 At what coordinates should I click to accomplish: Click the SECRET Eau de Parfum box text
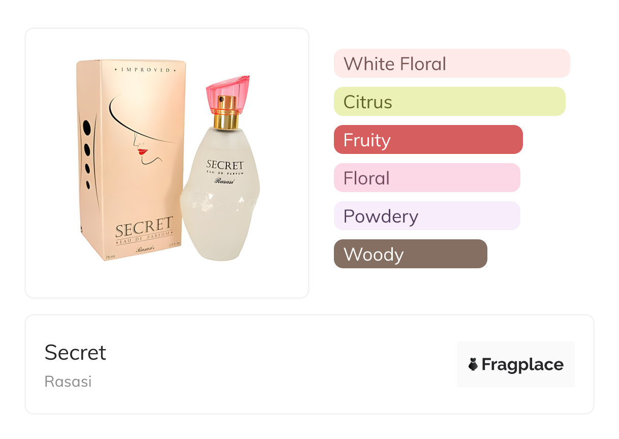click(x=144, y=228)
